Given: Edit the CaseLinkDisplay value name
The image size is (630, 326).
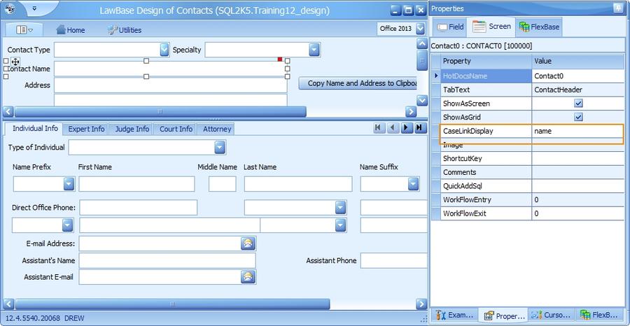Looking at the screenshot, I should pyautogui.click(x=577, y=131).
